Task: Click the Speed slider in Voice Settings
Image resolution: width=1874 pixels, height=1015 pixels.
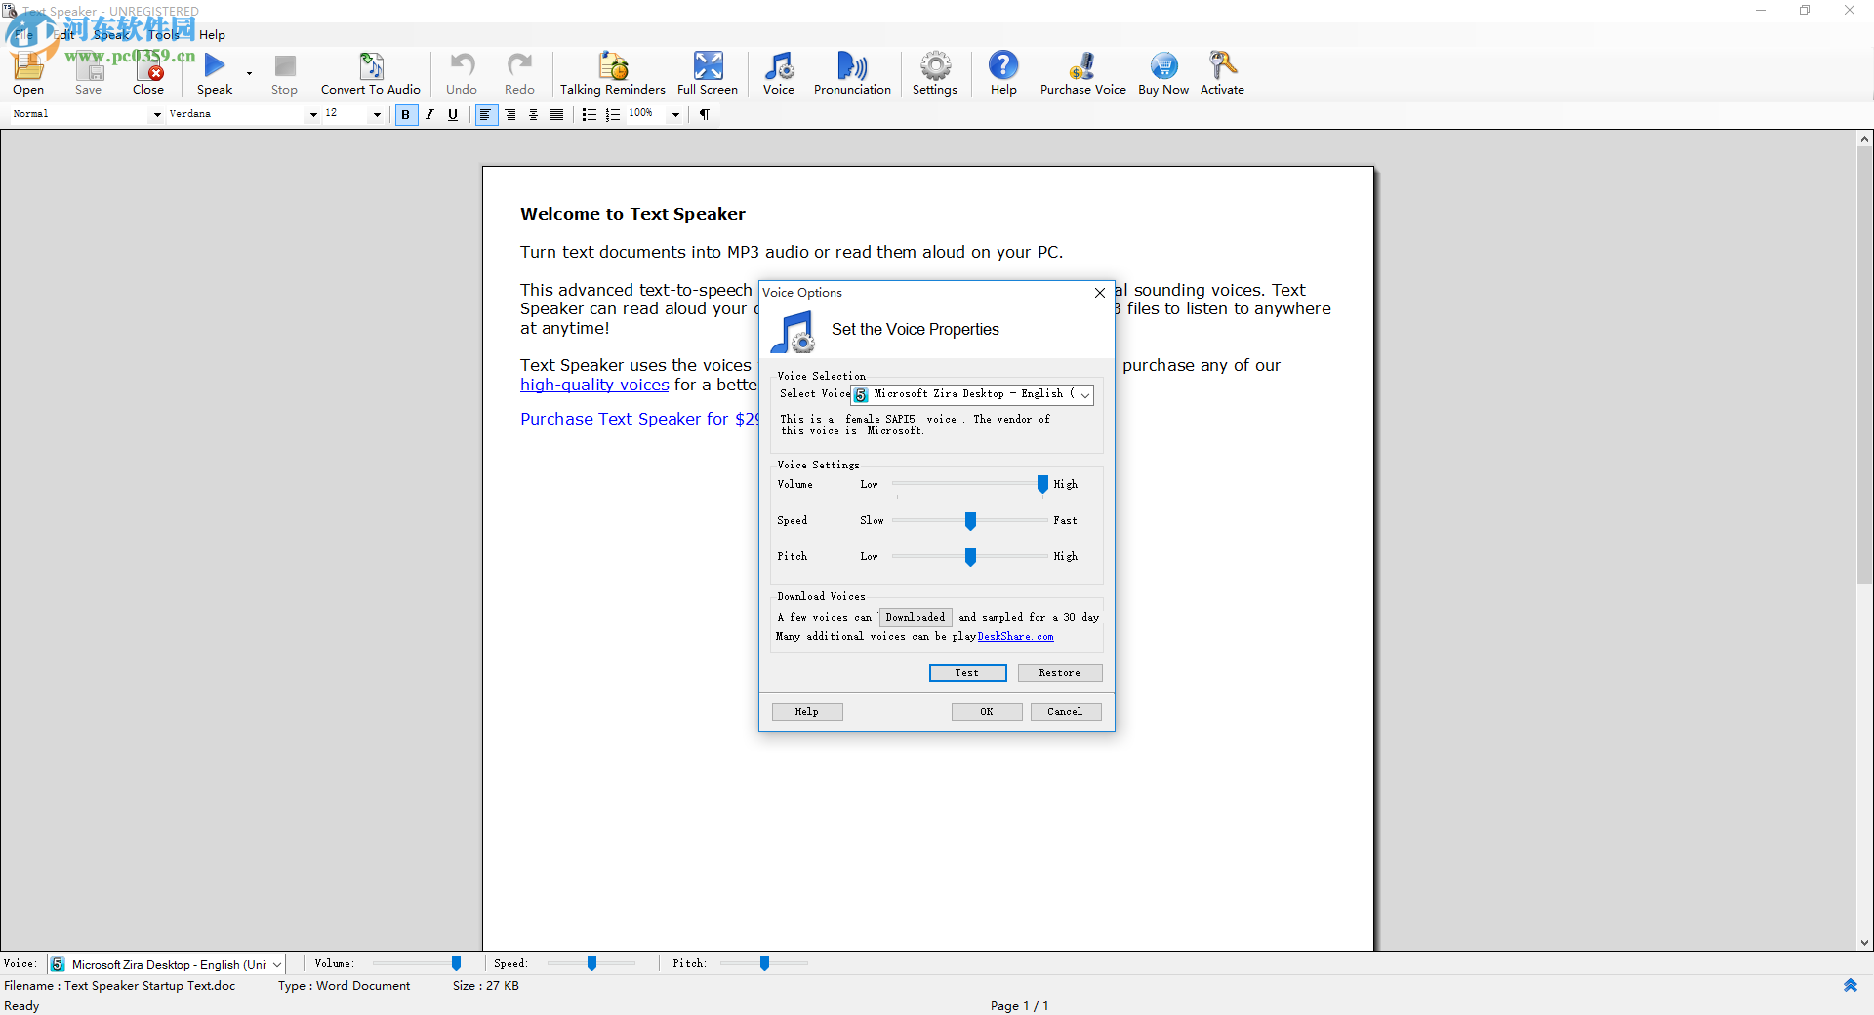Action: pos(970,521)
